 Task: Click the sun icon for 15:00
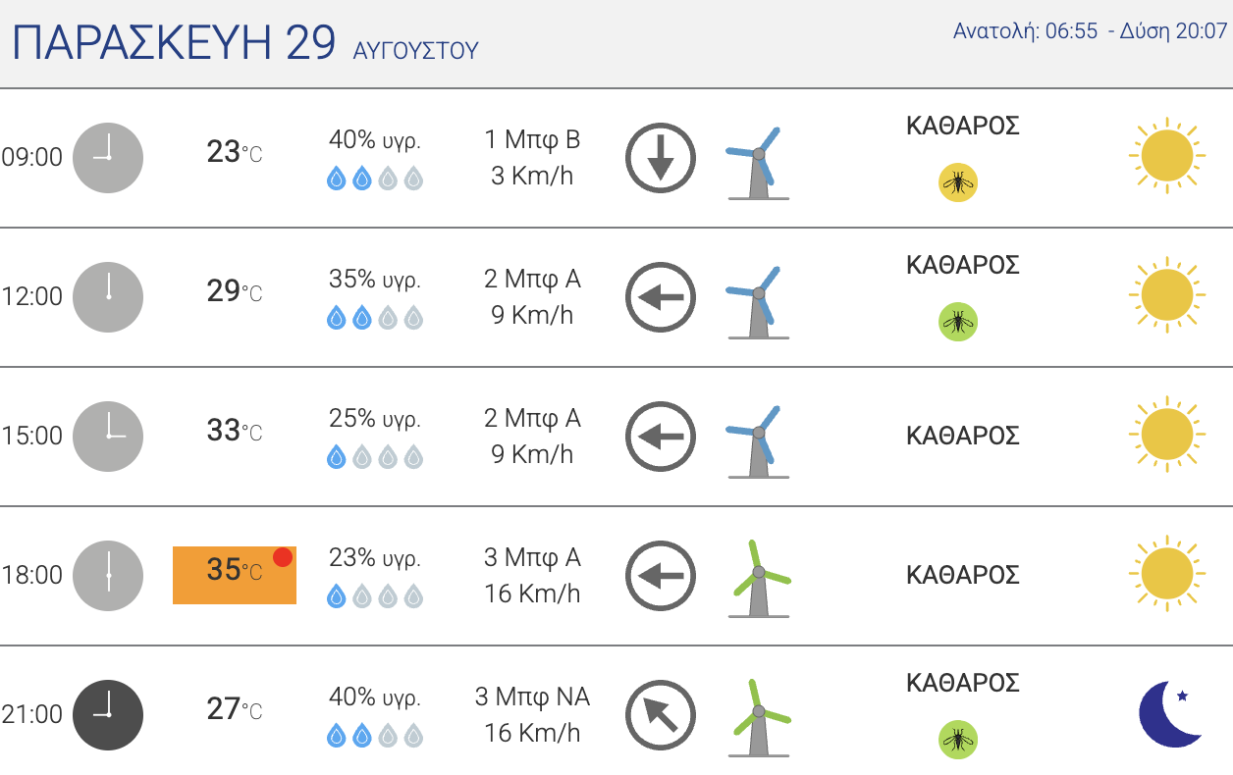[x=1166, y=434]
